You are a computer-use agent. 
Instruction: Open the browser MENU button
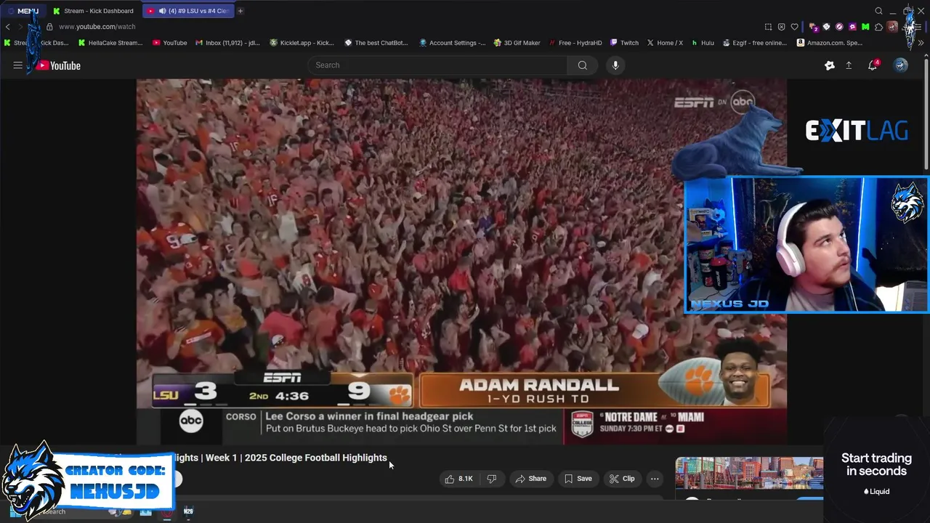[x=23, y=11]
